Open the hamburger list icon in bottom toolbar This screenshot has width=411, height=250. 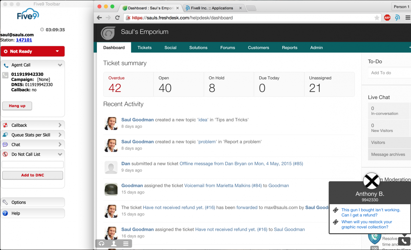tap(126, 244)
